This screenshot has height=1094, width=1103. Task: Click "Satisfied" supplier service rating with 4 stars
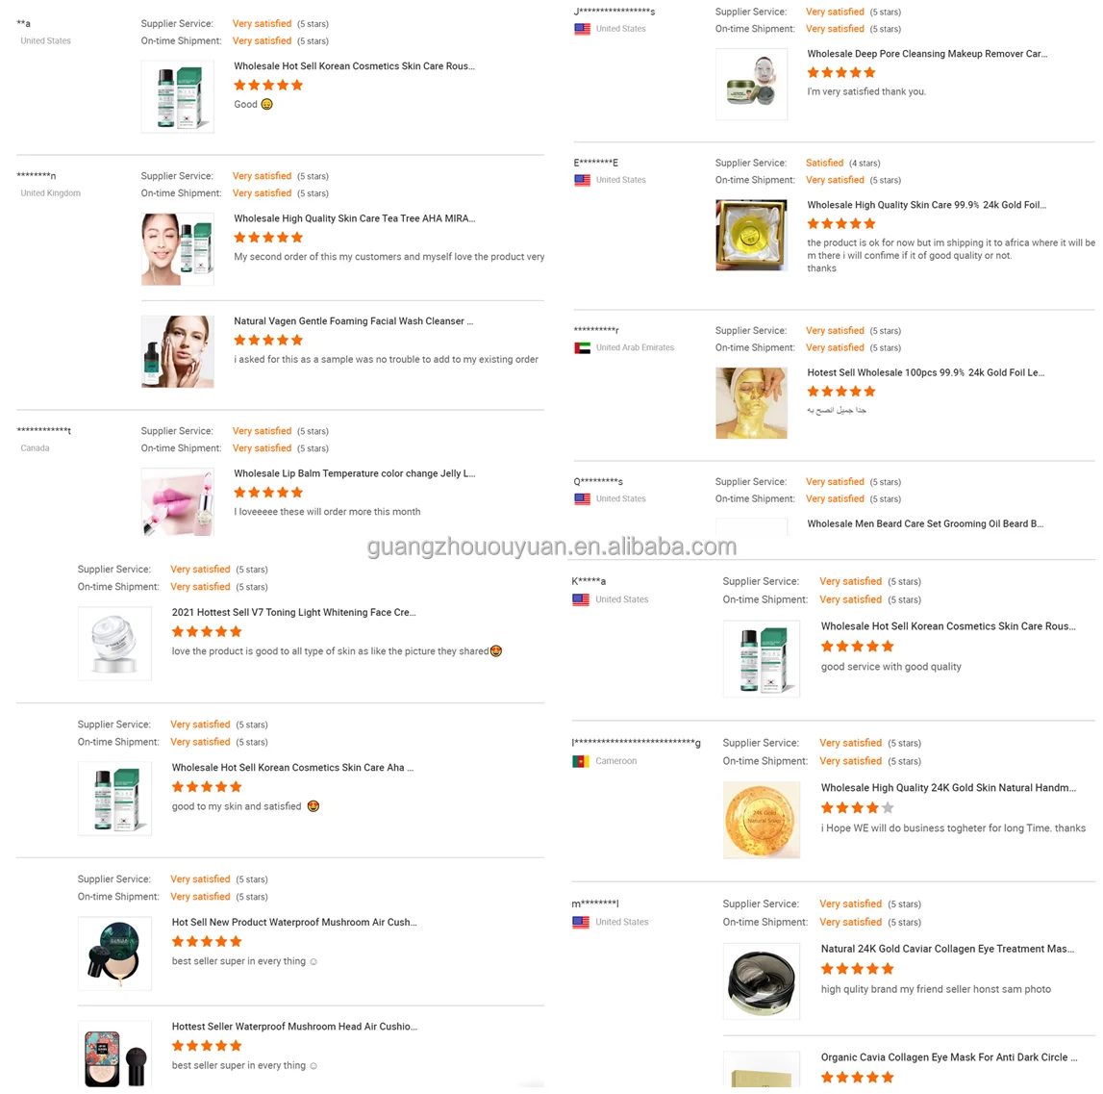pyautogui.click(x=824, y=163)
